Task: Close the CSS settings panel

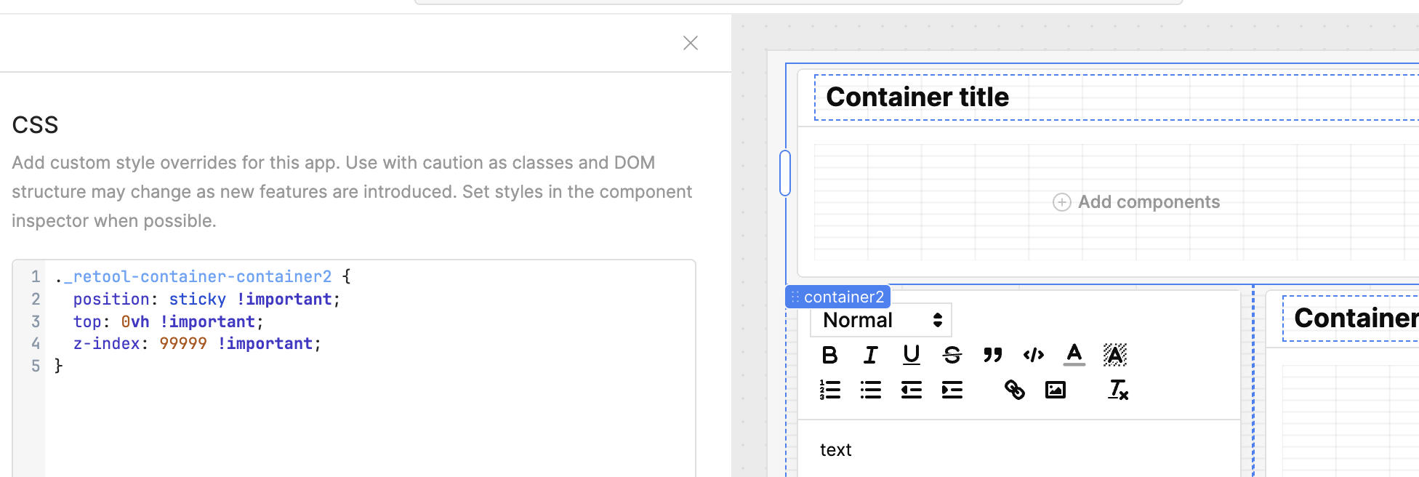Action: coord(691,43)
